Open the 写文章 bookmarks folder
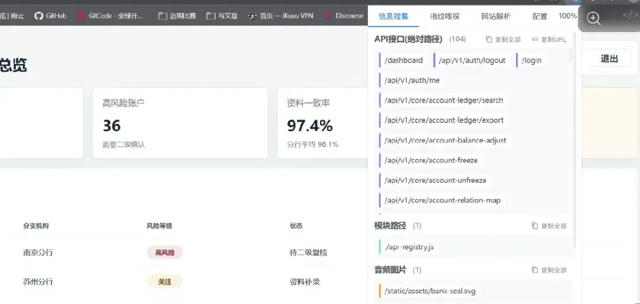The width and height of the screenshot is (640, 304). coord(222,16)
